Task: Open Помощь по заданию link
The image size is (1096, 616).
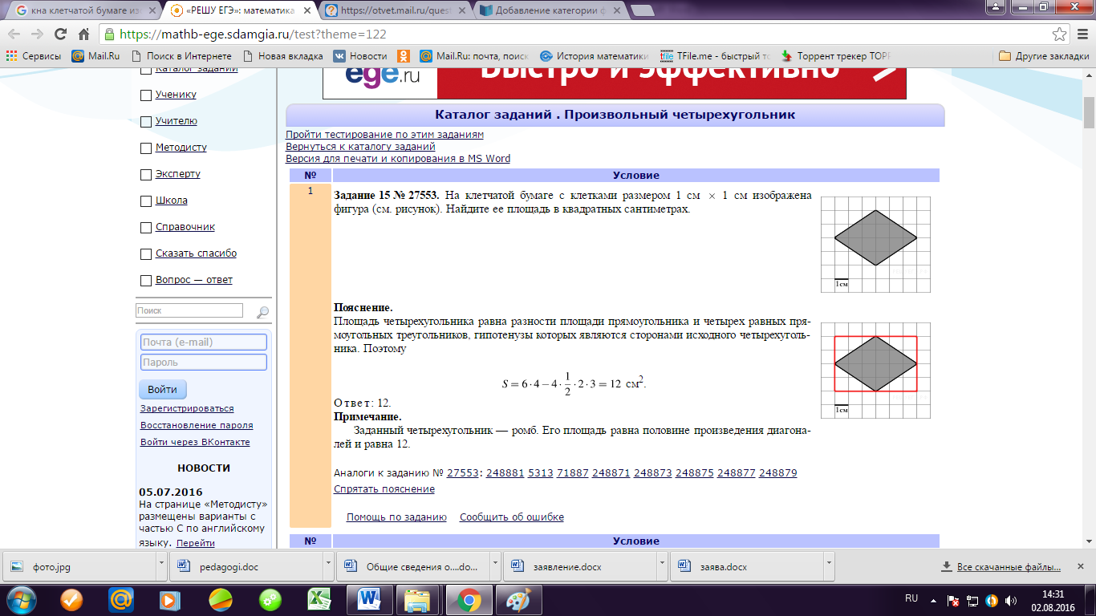Action: point(396,517)
